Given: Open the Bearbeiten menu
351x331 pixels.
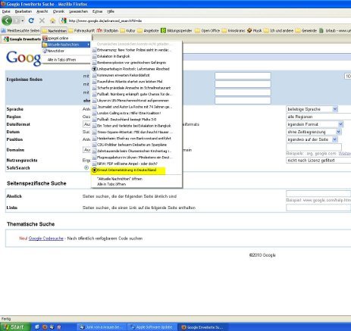Looking at the screenshot, I should pos(24,11).
